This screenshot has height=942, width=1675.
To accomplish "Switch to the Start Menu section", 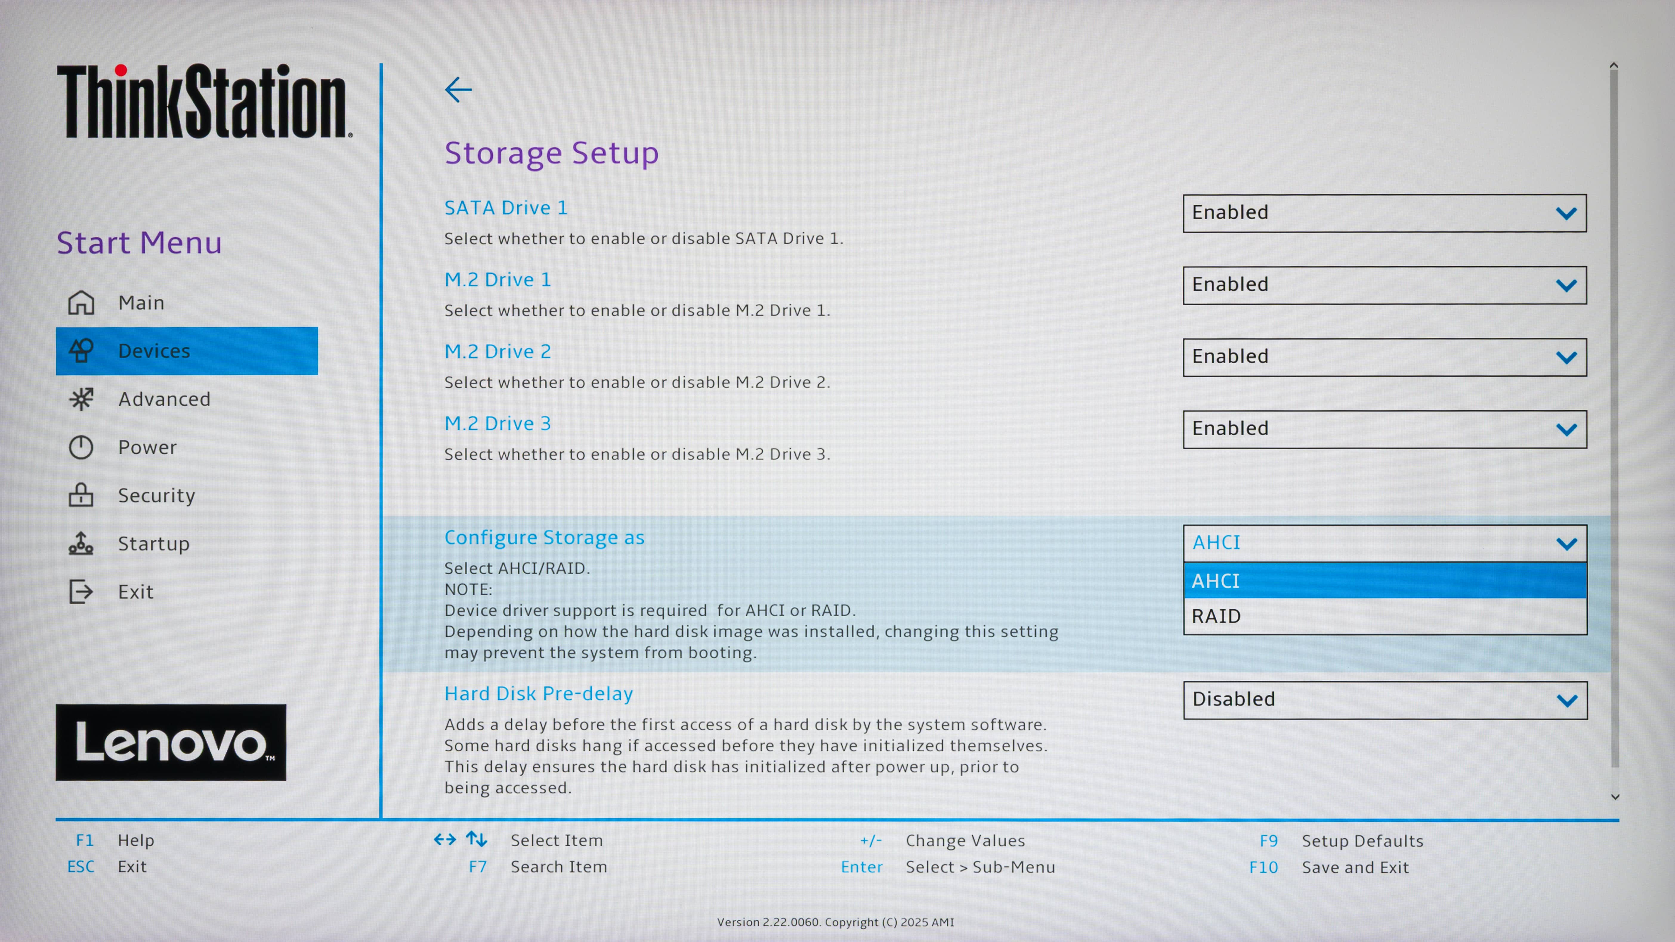I will (138, 243).
